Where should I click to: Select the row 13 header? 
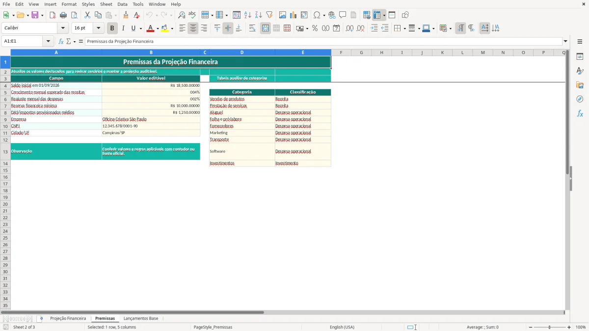[x=5, y=152]
